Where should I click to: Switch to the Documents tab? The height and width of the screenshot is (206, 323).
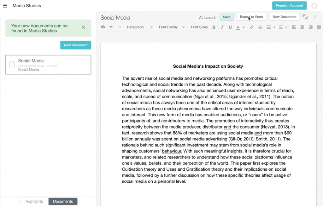point(63,202)
